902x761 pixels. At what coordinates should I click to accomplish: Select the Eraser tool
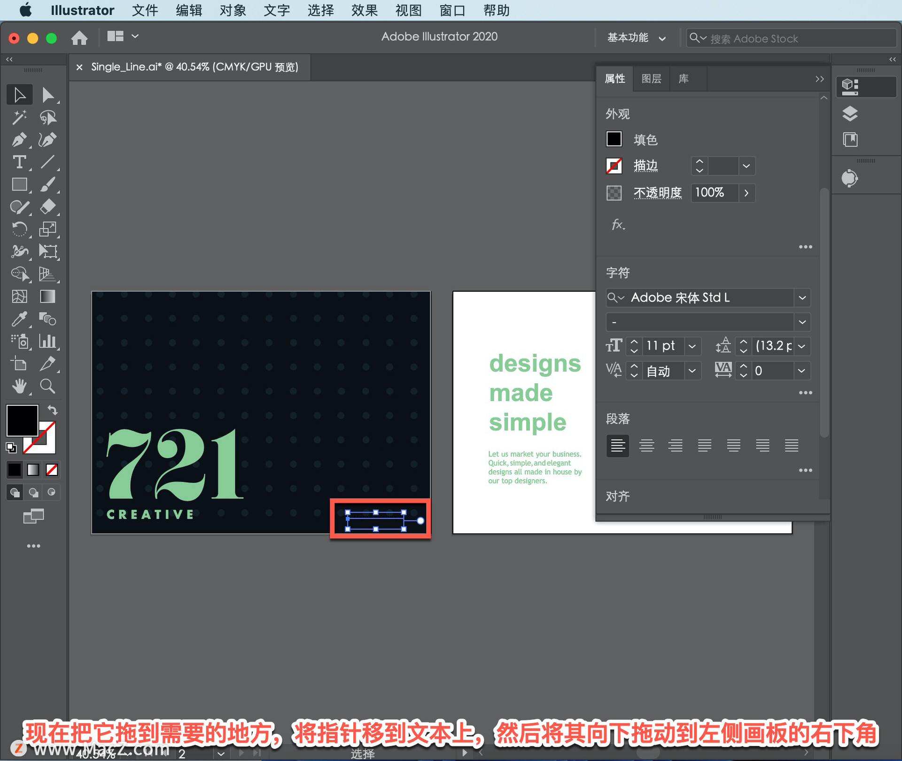click(47, 207)
